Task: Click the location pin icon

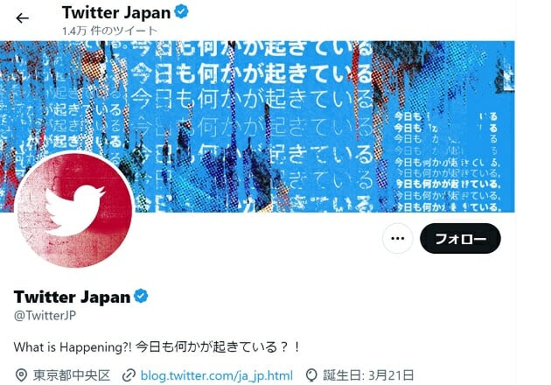Action: coord(21,375)
